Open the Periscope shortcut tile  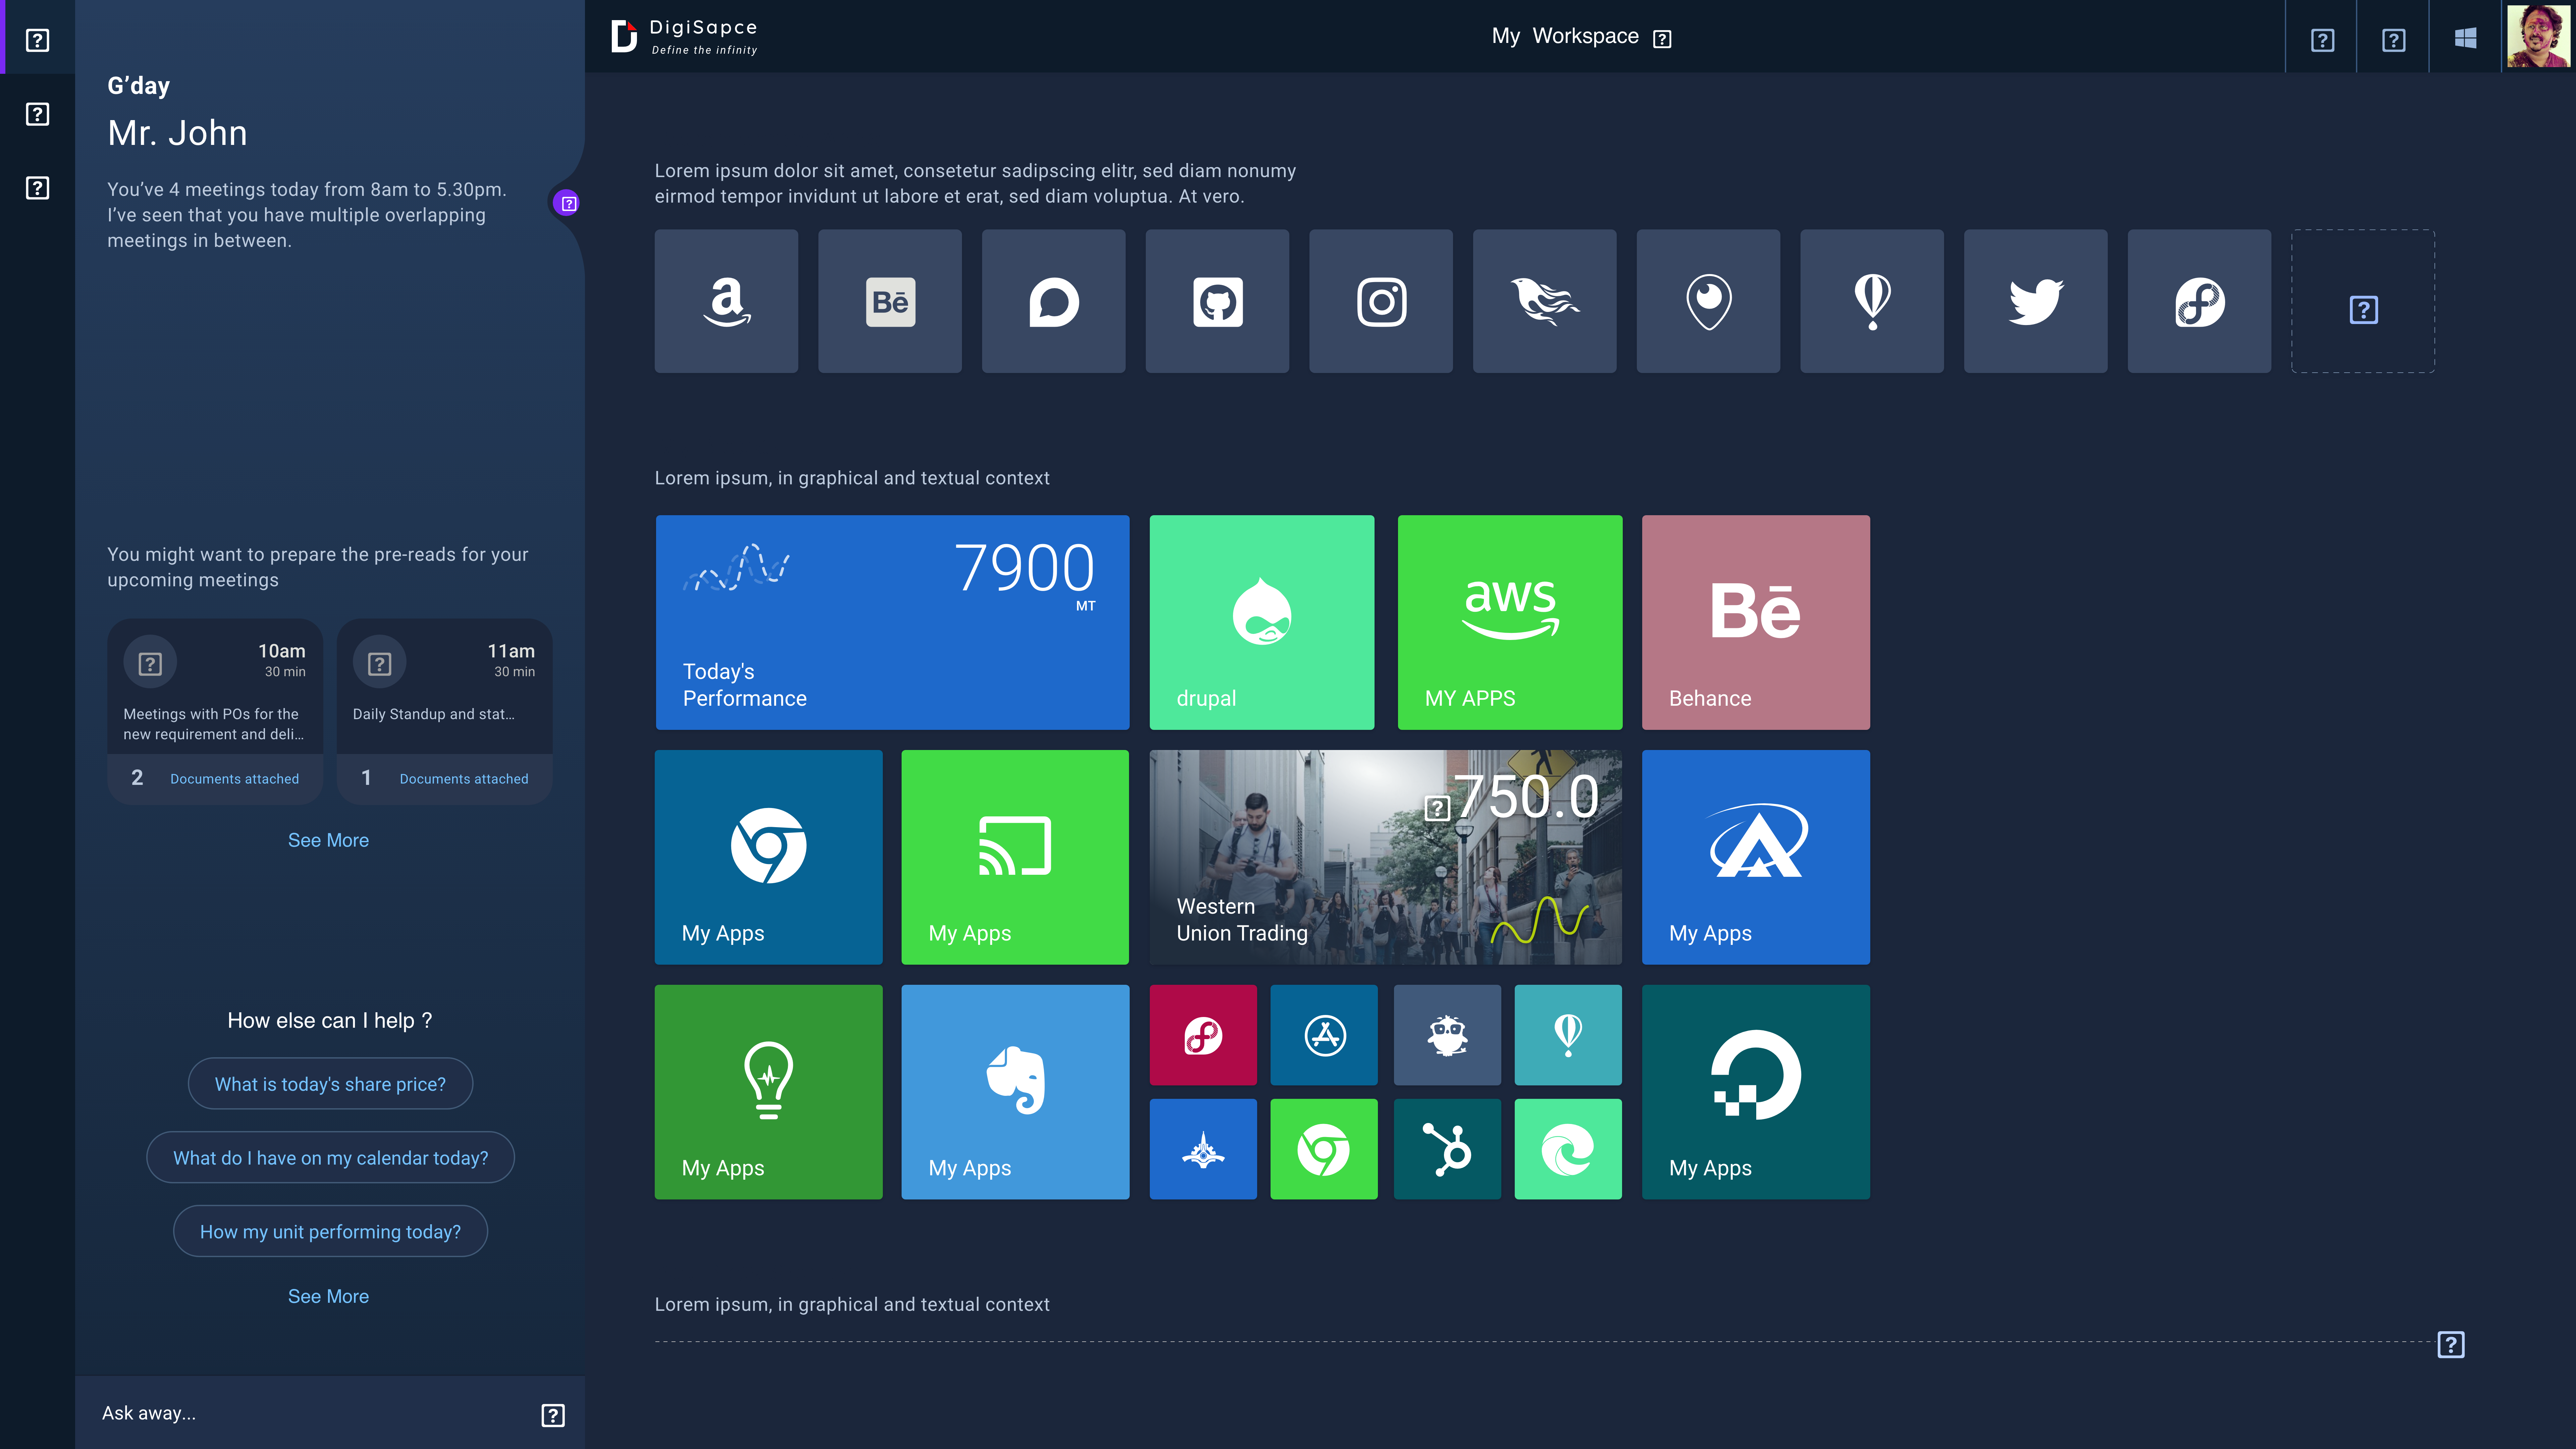click(1708, 301)
